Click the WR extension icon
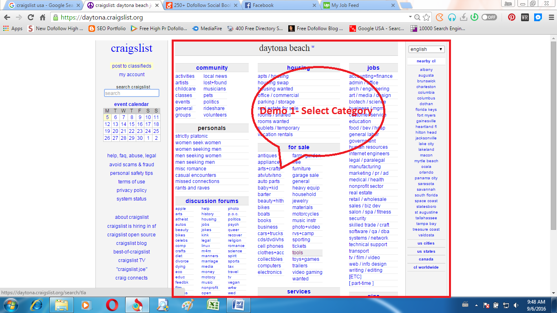The height and width of the screenshot is (313, 557). [x=525, y=18]
